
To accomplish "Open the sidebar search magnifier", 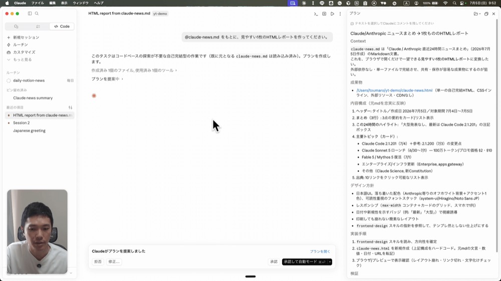I will pyautogui.click(x=37, y=13).
